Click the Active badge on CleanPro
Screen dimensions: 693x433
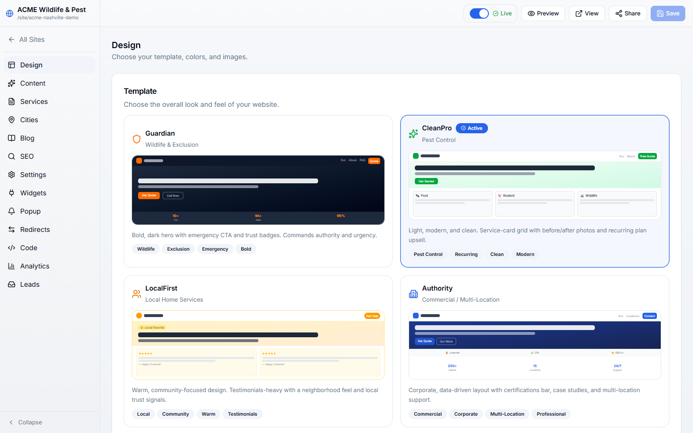pyautogui.click(x=472, y=128)
